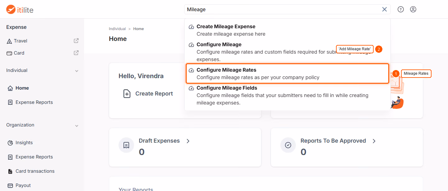Click the Insights pie chart icon
The width and height of the screenshot is (448, 191).
[x=10, y=143]
